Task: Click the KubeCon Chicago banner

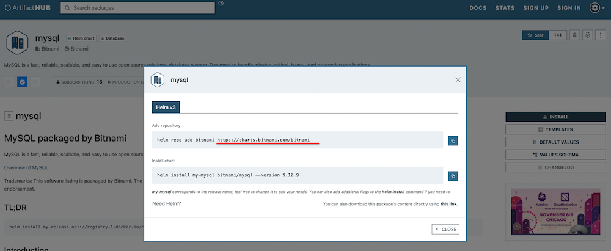Action: tap(555, 211)
